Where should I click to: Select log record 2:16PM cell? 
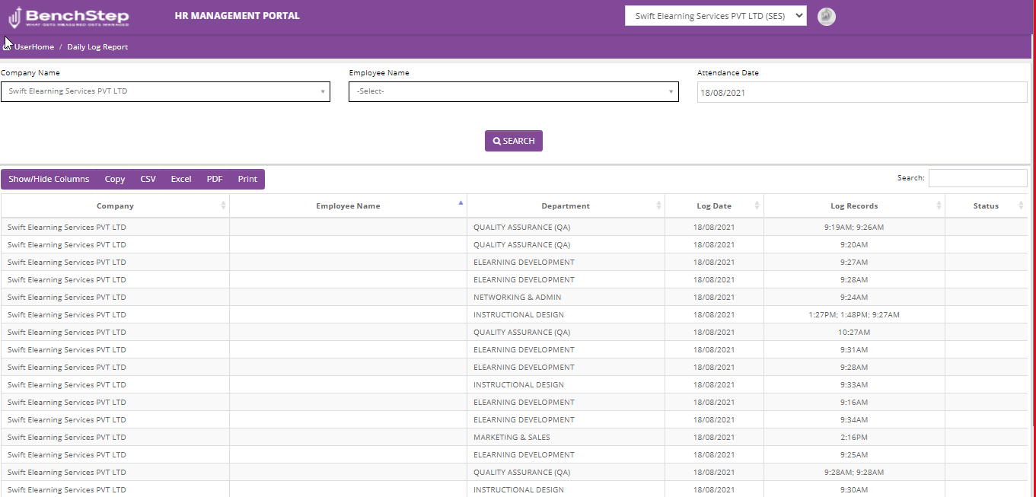point(854,437)
